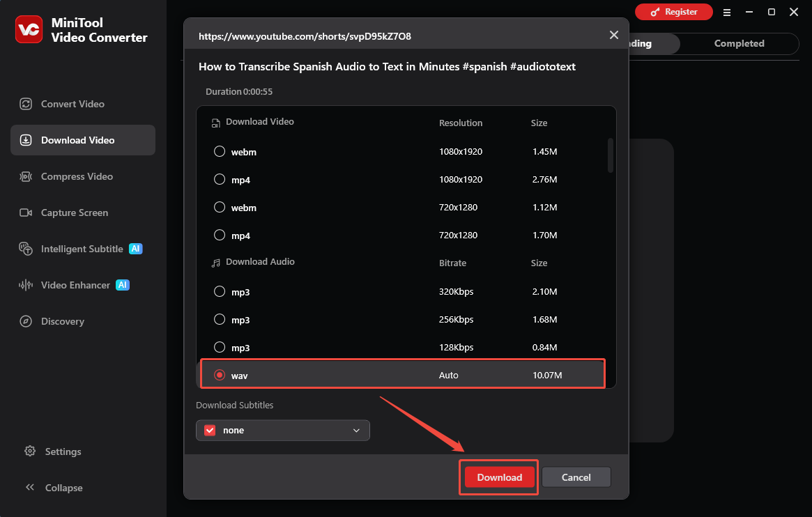Select the mp4 1080x1920 radio button
Screen dimensions: 812x517
220,180
